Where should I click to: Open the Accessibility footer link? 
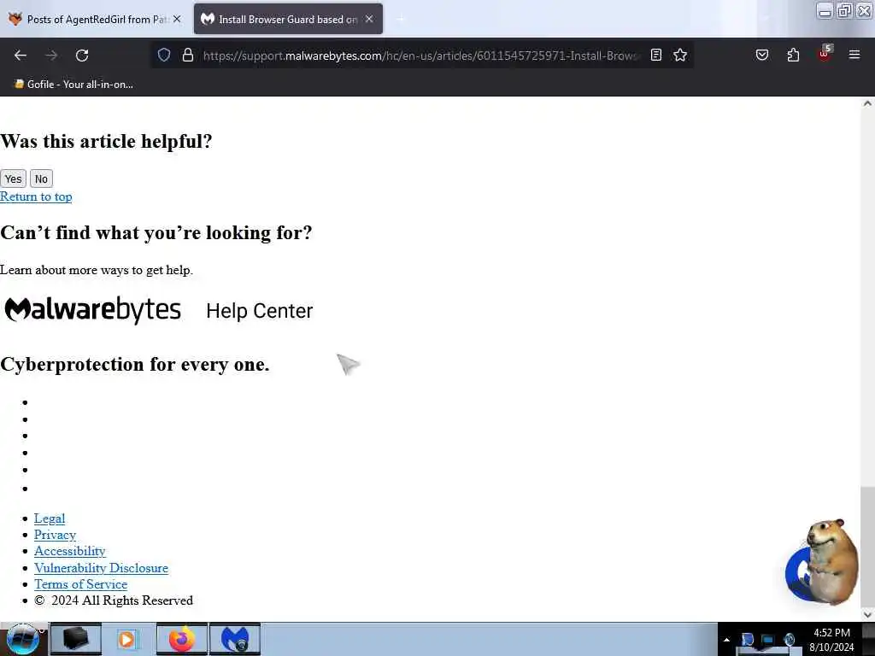click(70, 551)
